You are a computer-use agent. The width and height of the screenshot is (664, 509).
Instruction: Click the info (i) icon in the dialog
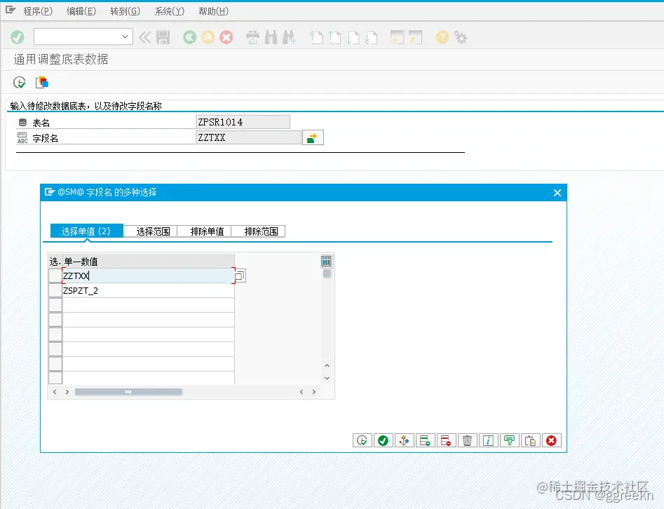[x=489, y=440]
